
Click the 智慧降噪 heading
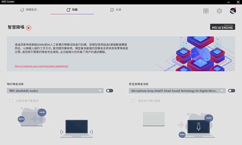[16, 27]
